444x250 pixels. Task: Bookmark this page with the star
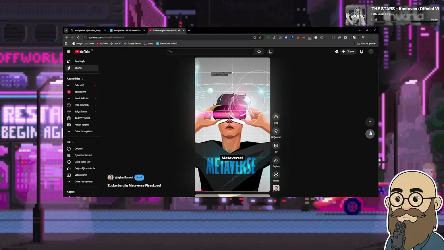(x=260, y=37)
